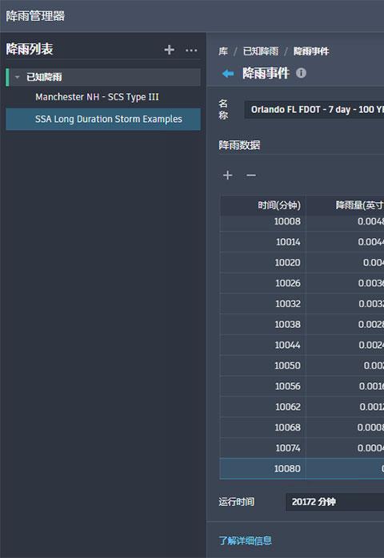This screenshot has width=384, height=558.
Task: Open the 库 breadcrumb
Action: (223, 51)
